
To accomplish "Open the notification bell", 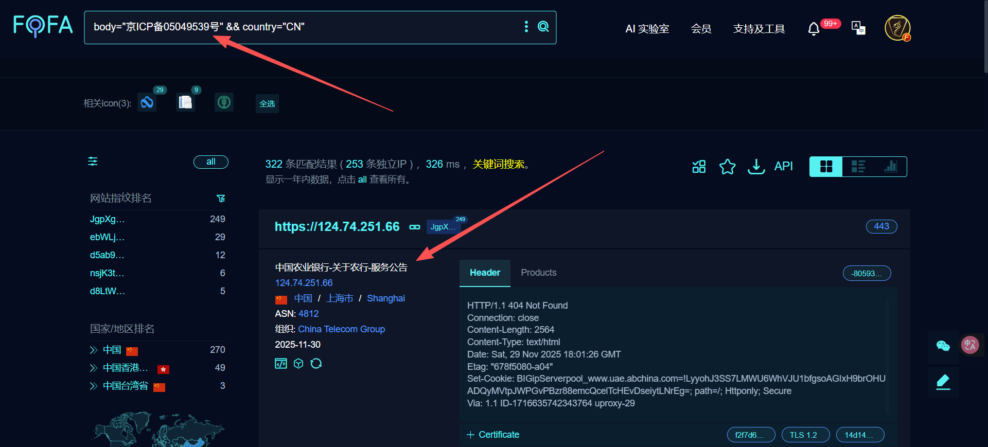I will 814,29.
